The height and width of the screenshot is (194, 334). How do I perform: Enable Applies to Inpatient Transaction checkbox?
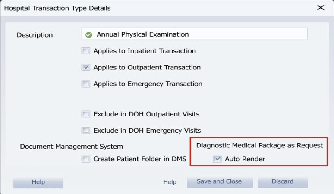click(85, 51)
